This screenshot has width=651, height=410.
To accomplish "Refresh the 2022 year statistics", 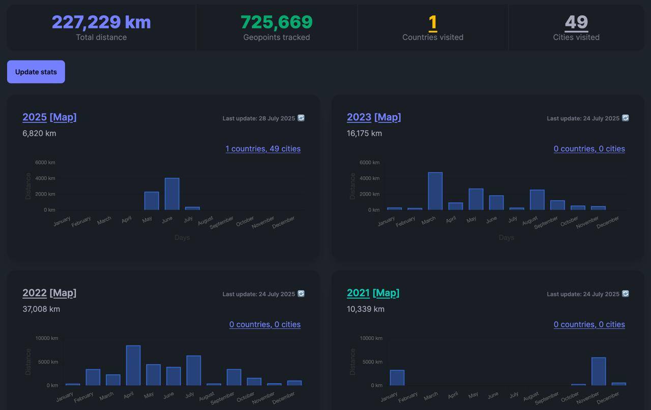I will (x=301, y=294).
